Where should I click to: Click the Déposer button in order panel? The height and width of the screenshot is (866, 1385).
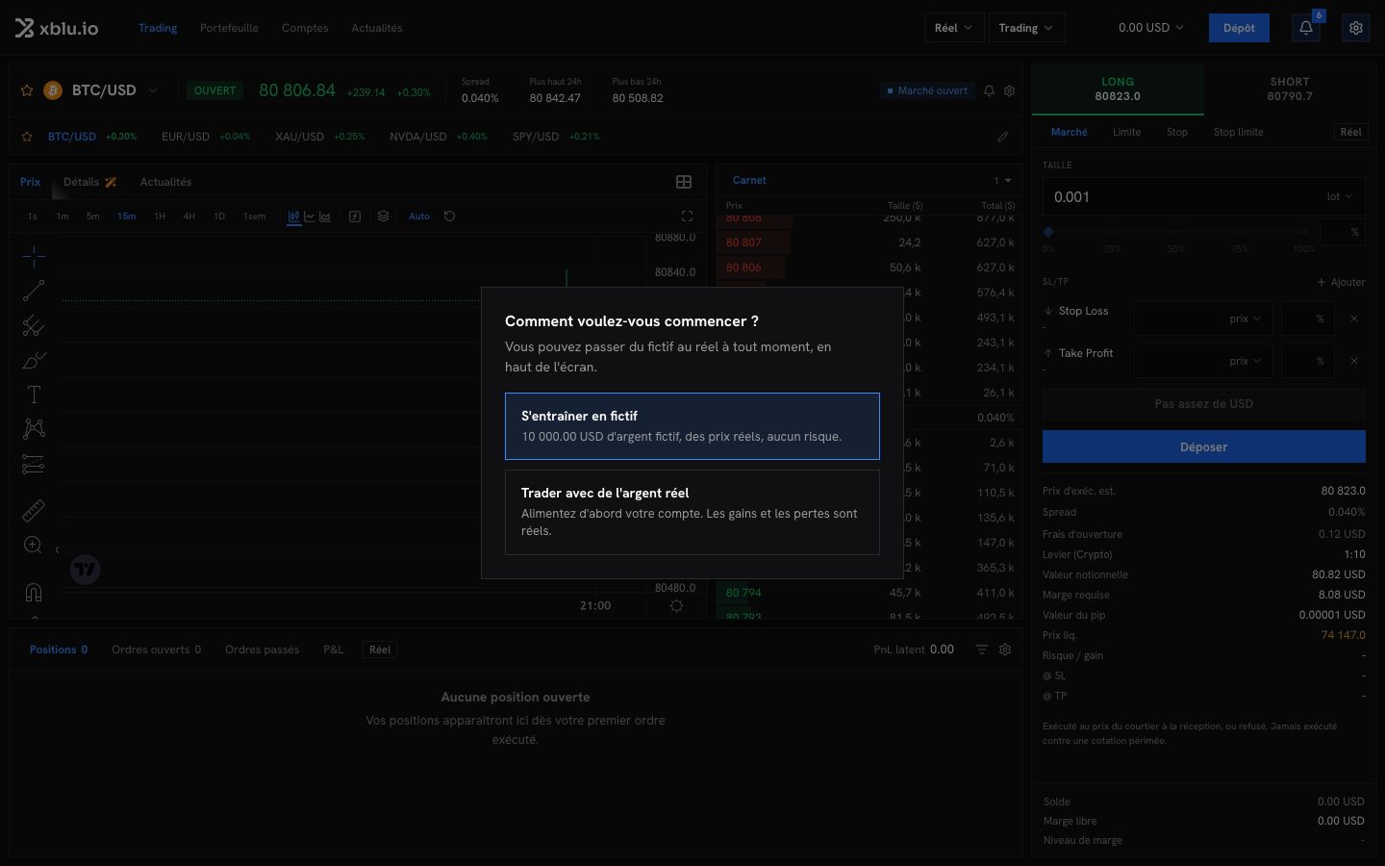point(1204,446)
